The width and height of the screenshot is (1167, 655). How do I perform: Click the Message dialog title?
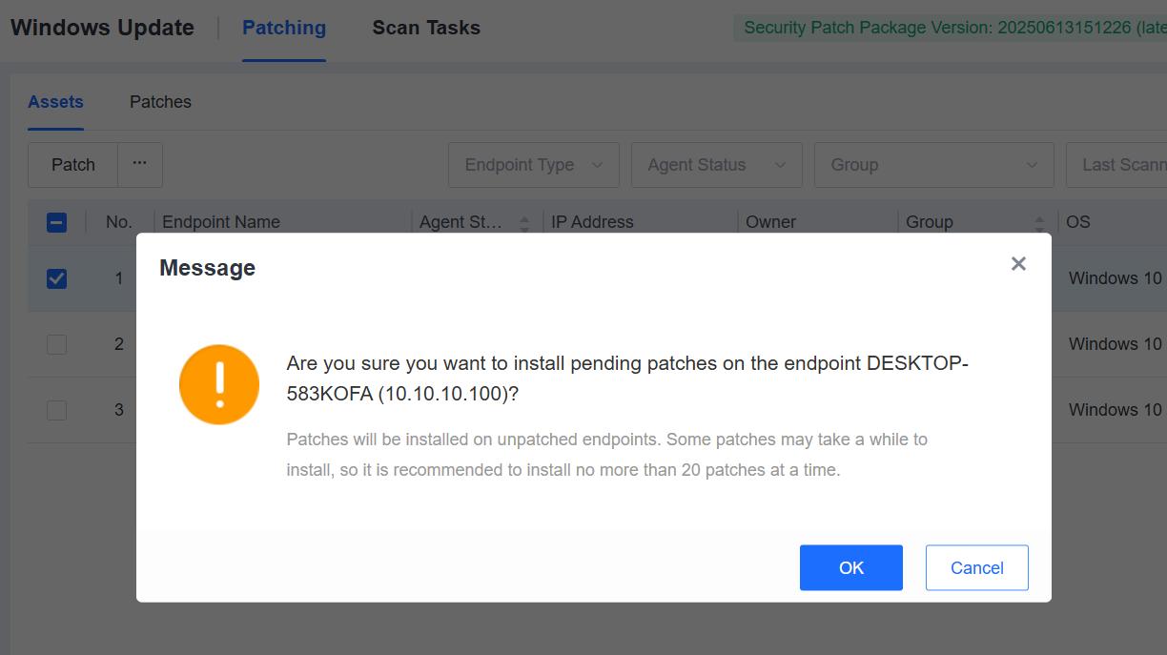coord(207,268)
